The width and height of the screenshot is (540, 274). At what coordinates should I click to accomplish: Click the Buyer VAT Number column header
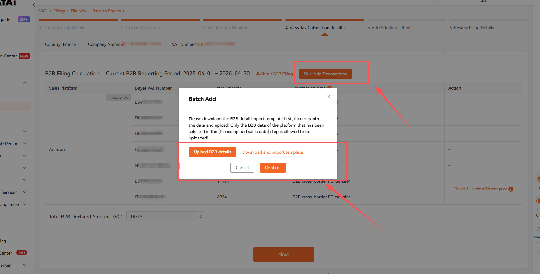click(x=153, y=88)
